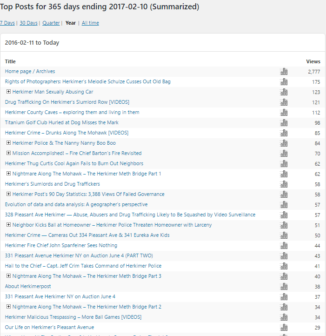
Task: Expand Herkimer Police & The Nanny Nanny Boo Boo
Action: coord(8,143)
